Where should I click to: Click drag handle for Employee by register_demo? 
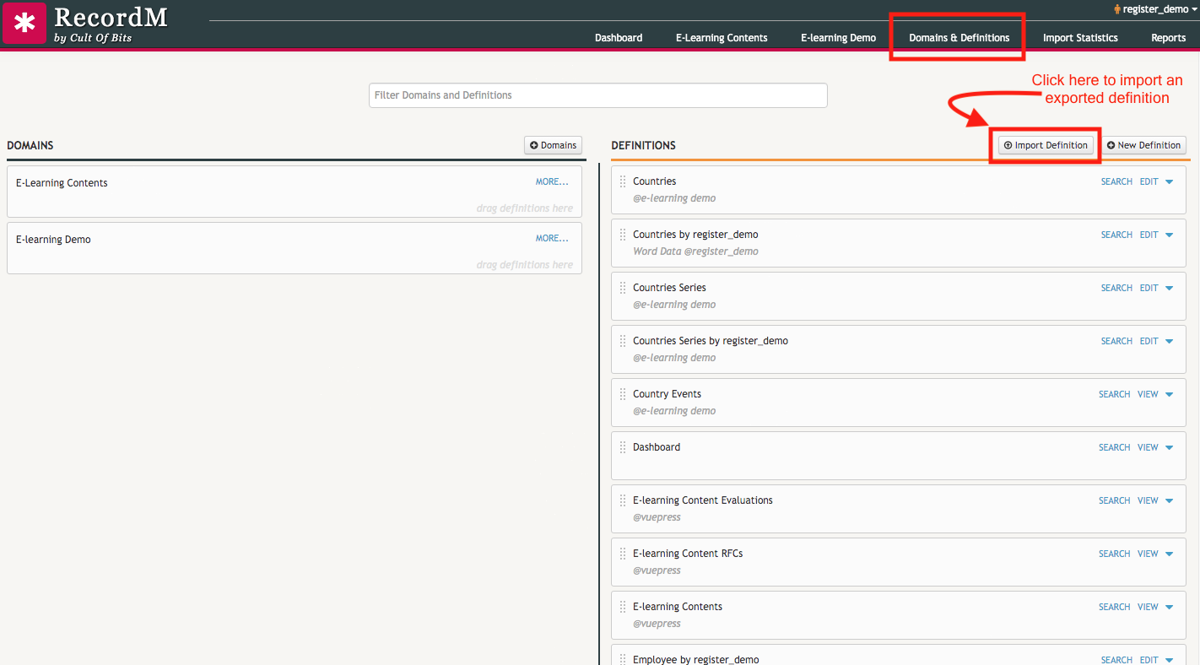pyautogui.click(x=623, y=660)
